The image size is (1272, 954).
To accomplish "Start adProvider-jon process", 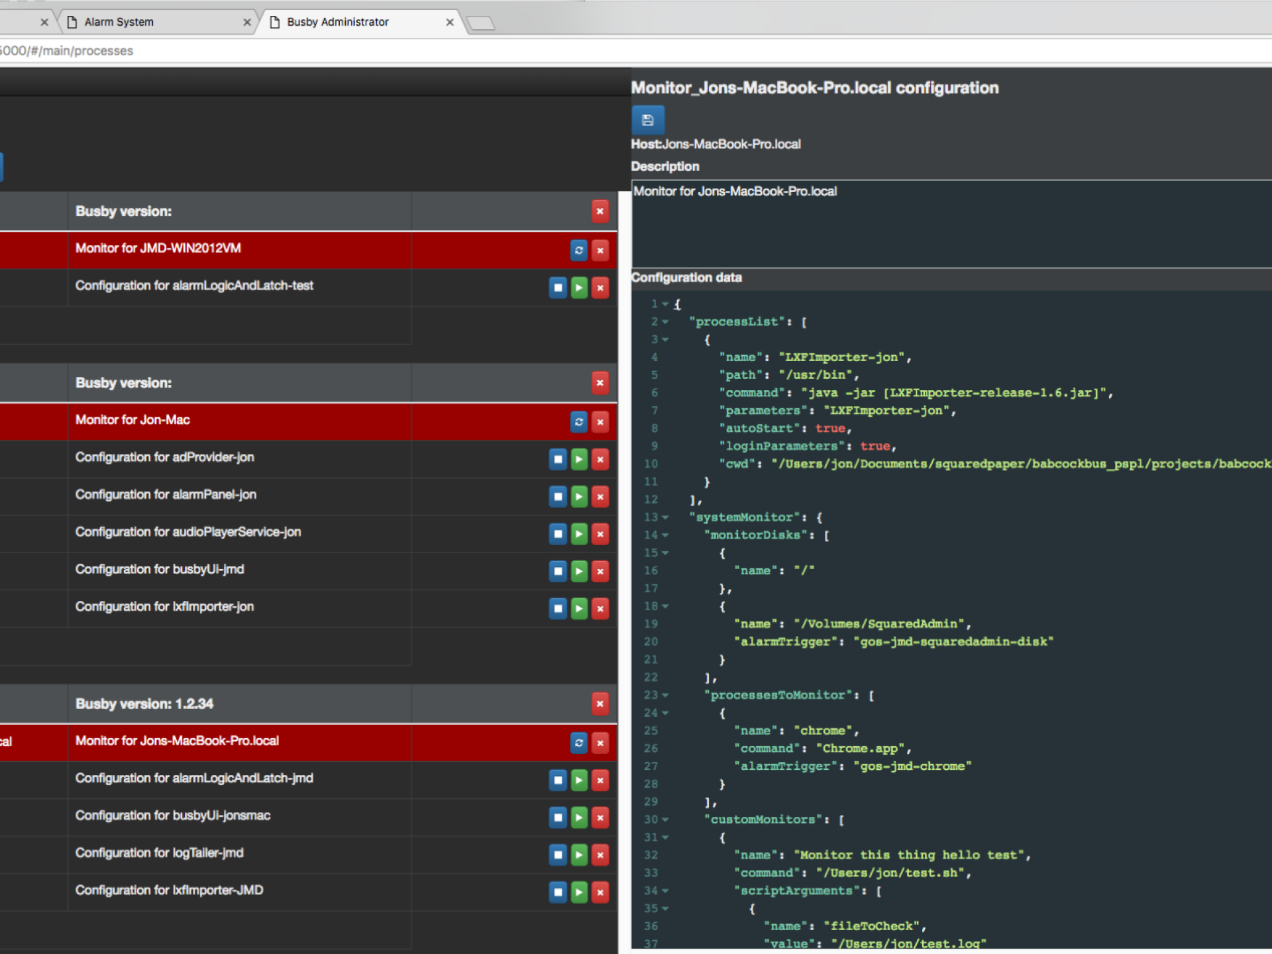I will (x=579, y=459).
